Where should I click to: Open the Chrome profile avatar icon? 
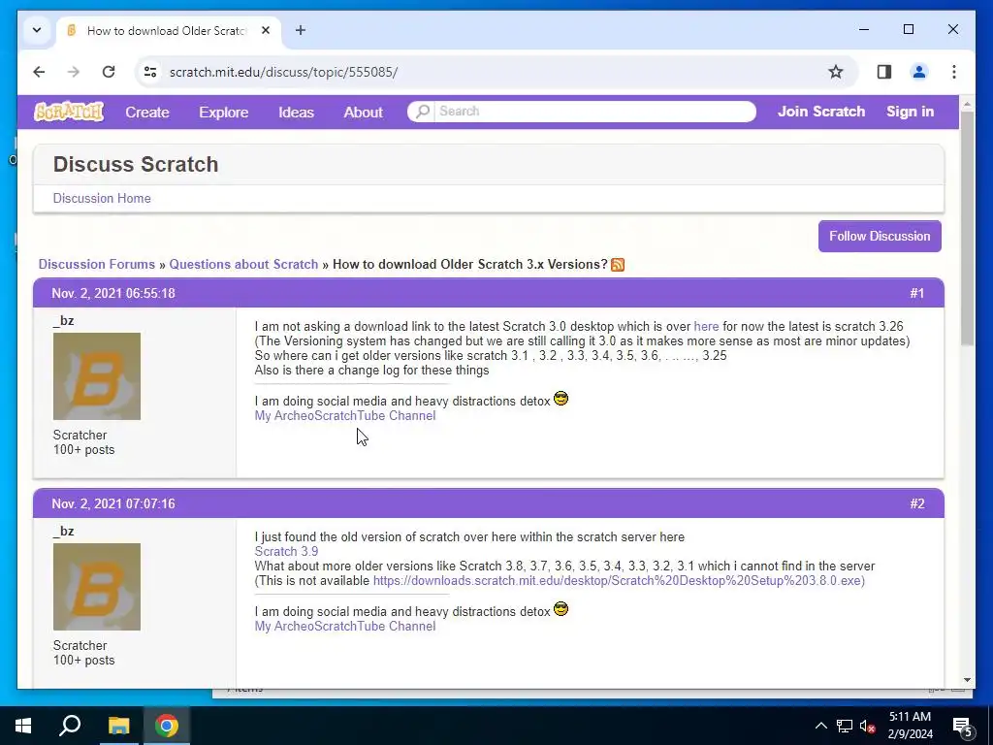[919, 72]
